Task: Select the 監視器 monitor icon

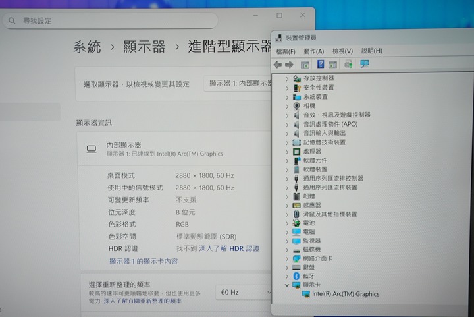Action: (x=296, y=241)
